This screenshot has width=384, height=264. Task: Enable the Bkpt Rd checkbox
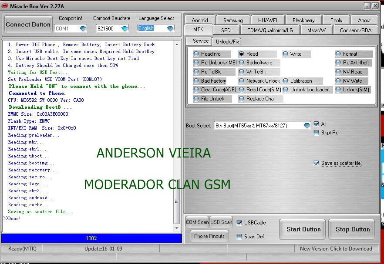coord(316,133)
